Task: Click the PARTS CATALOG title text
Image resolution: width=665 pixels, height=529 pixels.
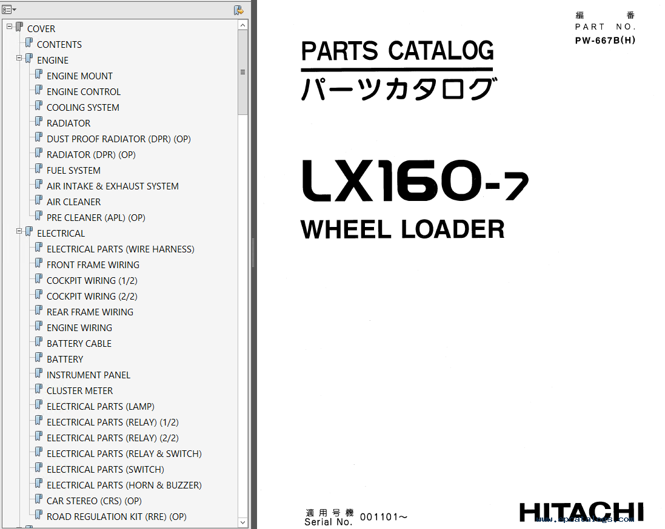Action: (x=398, y=51)
